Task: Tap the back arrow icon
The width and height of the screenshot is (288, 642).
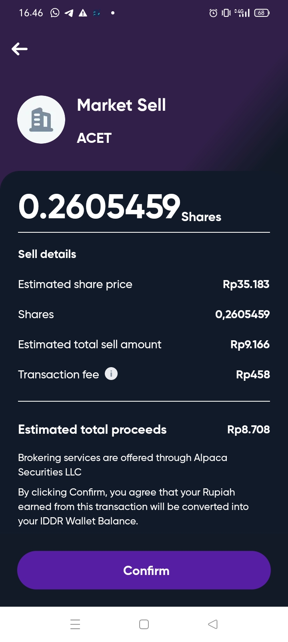Action: click(x=20, y=49)
